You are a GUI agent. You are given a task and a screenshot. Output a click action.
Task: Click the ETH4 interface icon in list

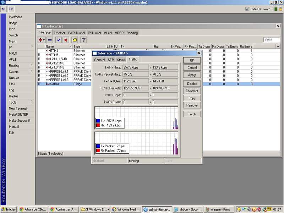pyautogui.click(x=48, y=51)
